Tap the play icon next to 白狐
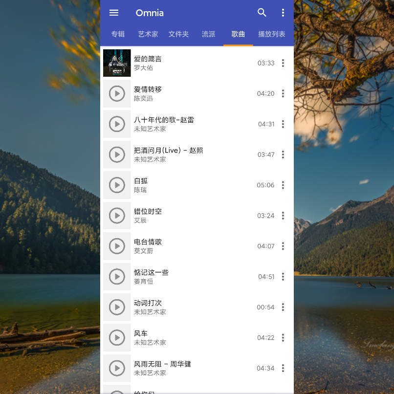Viewport: 394px width, 394px height. point(117,185)
